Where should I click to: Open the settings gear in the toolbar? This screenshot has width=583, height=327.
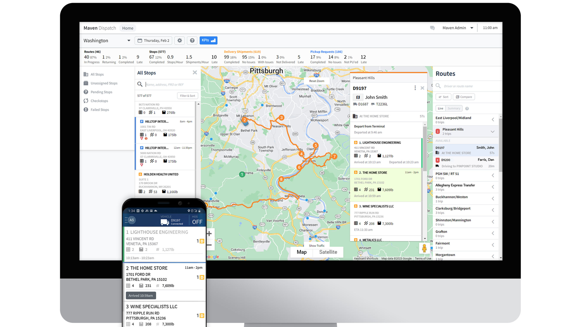[x=179, y=40]
